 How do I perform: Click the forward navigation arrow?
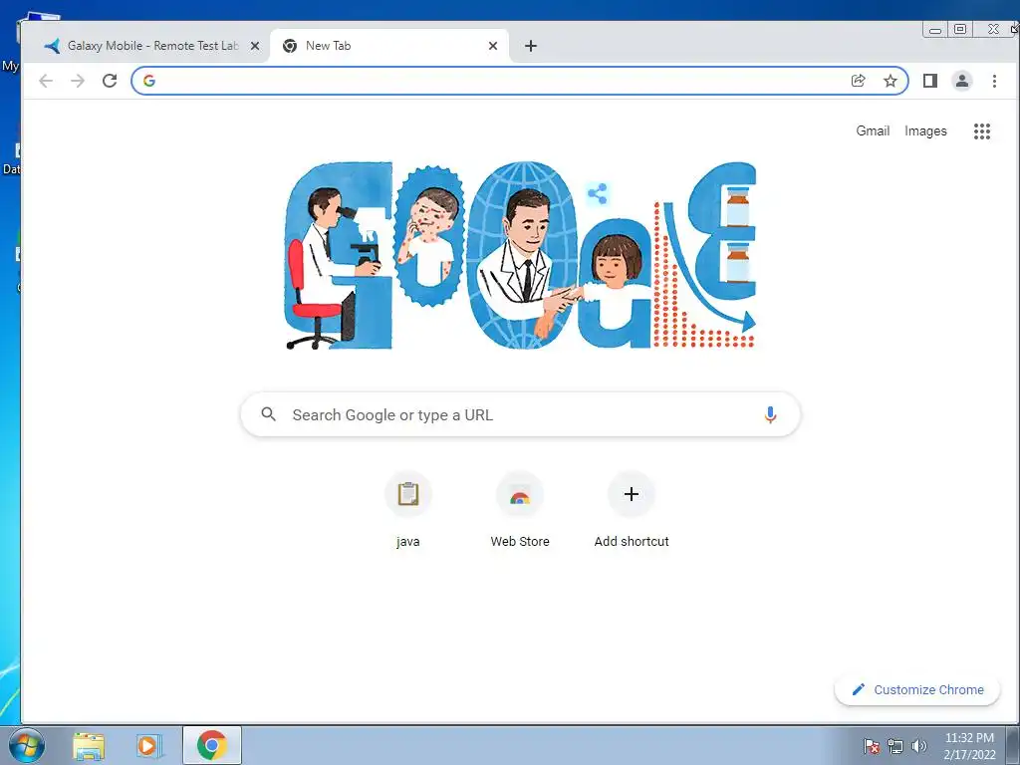(78, 81)
